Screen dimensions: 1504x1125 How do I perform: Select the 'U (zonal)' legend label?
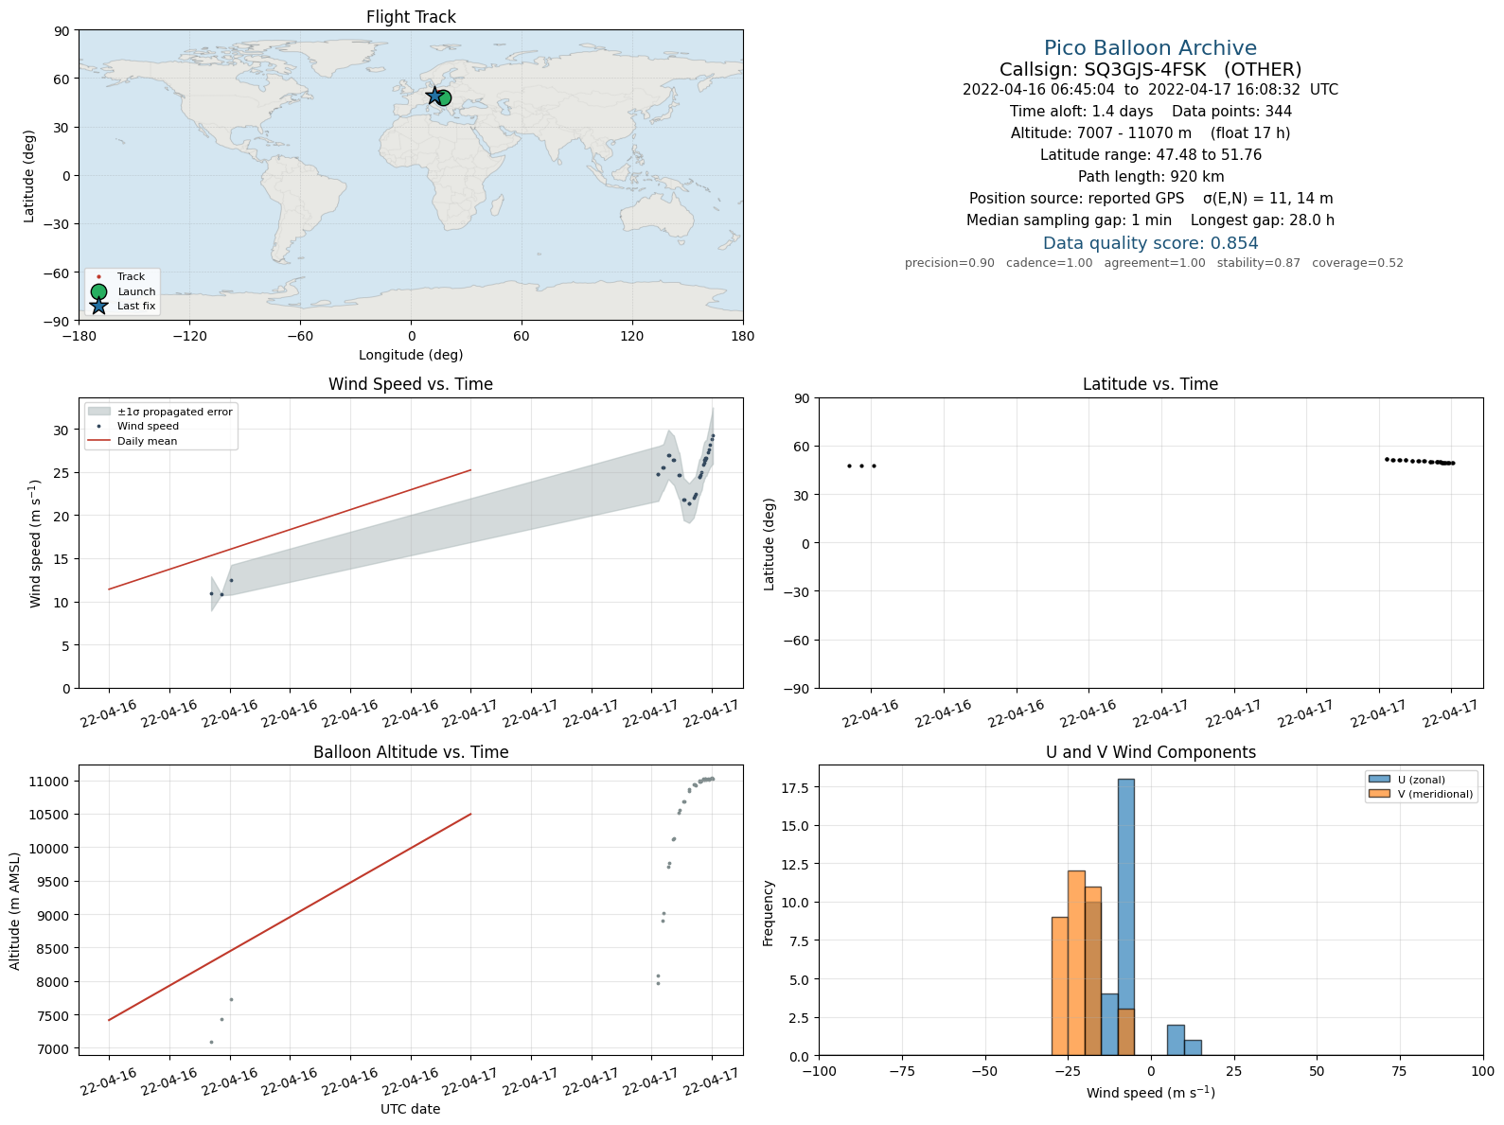click(1422, 780)
